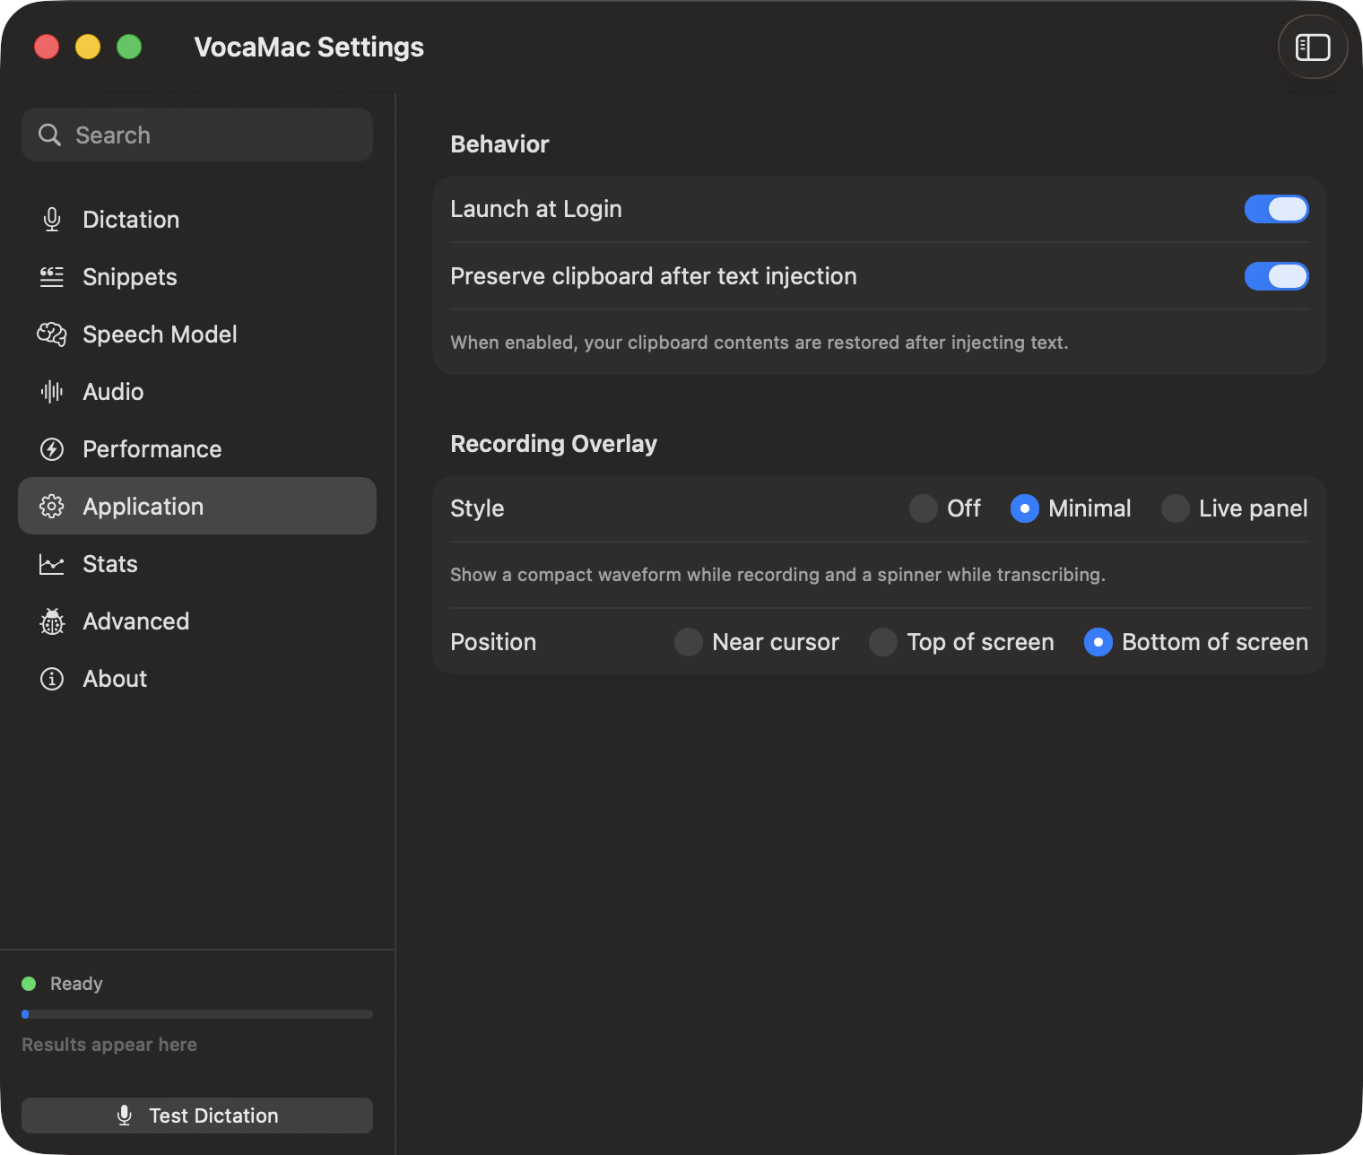Select the Minimal overlay style
This screenshot has width=1363, height=1155.
coord(1025,508)
